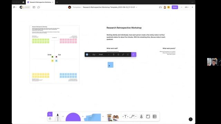Click the Templates breadcrumb link
221x124 pixels.
click(77, 7)
